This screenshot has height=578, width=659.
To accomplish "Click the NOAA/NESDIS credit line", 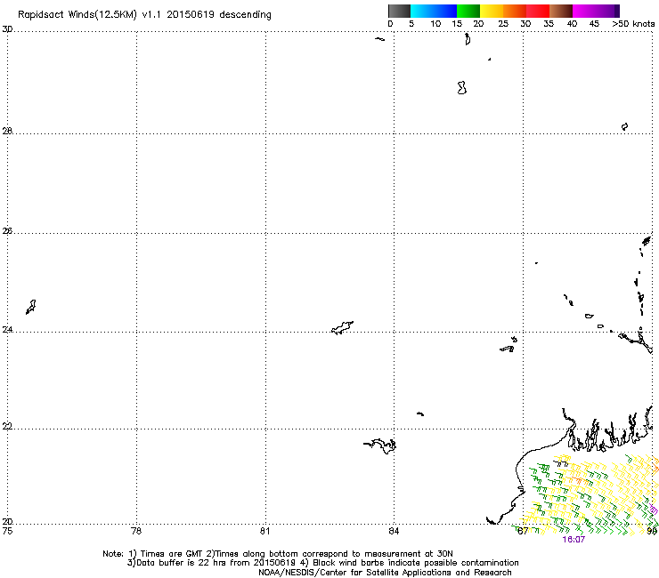I will point(385,573).
